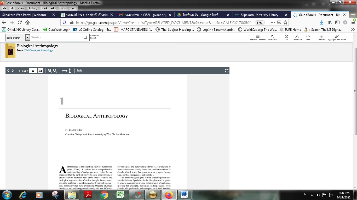Switch to Silpakorn University Library tab
Image resolution: width=357 pixels, height=200 pixels.
pyautogui.click(x=262, y=15)
